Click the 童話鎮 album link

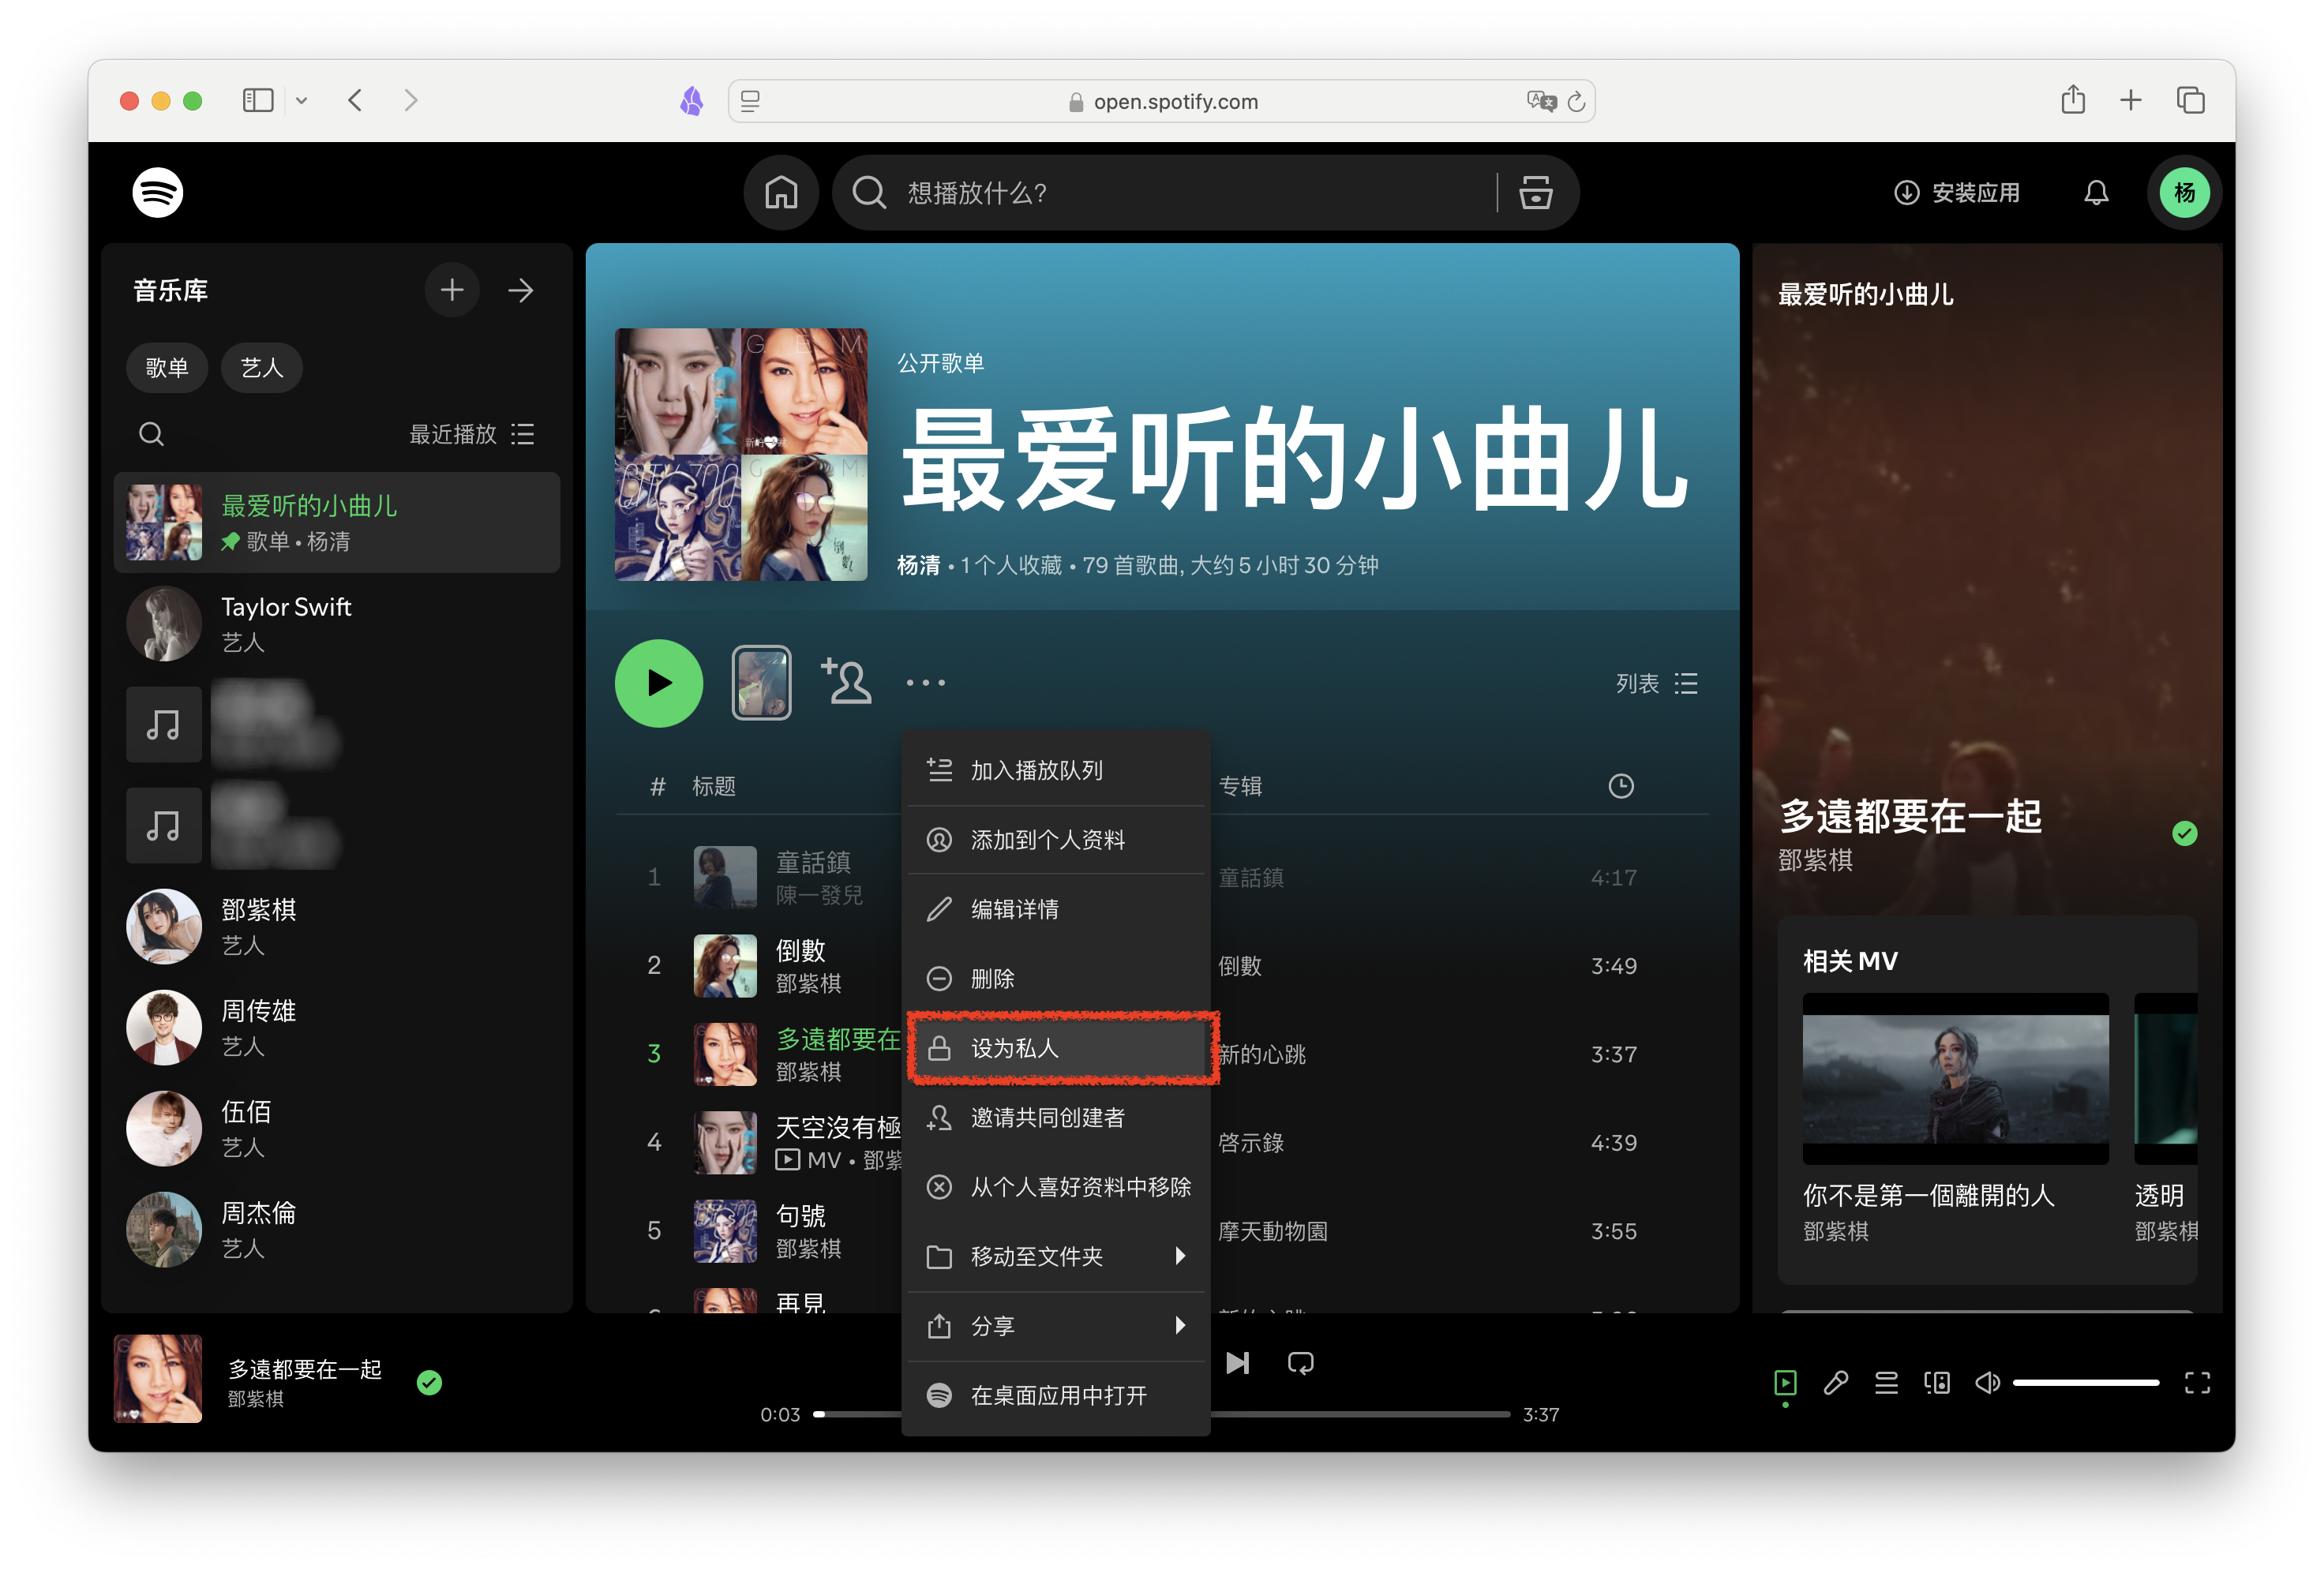pos(1250,878)
